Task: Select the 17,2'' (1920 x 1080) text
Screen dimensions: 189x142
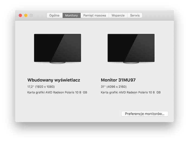Action: [41, 87]
